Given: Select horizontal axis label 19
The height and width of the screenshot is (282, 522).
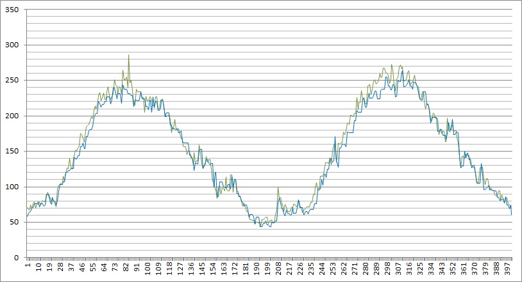Looking at the screenshot, I should point(49,267).
